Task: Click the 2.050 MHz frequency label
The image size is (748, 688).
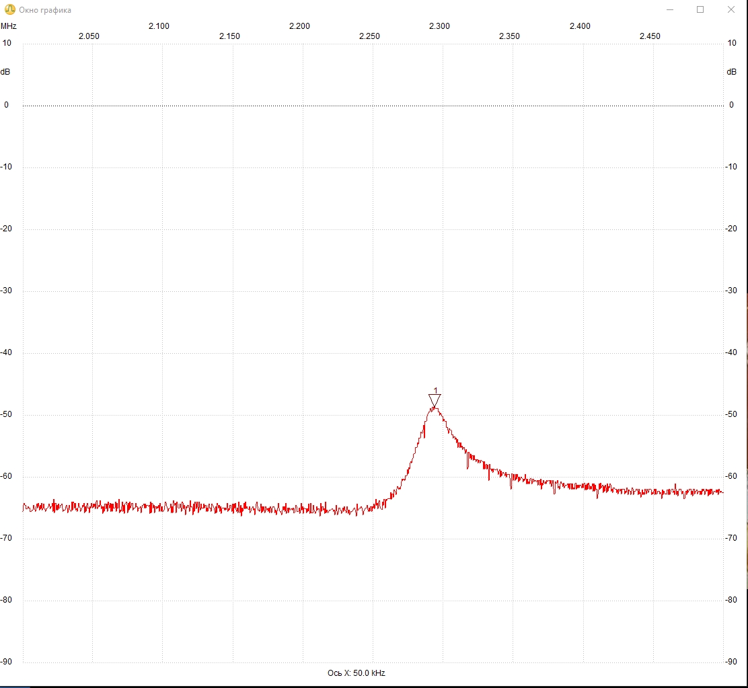Action: [x=89, y=36]
